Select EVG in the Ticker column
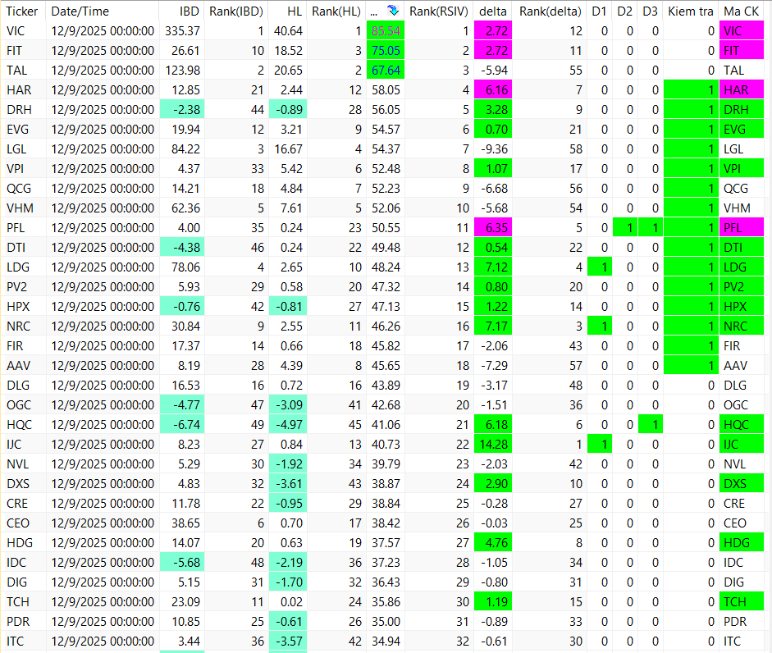The height and width of the screenshot is (653, 772). point(18,130)
